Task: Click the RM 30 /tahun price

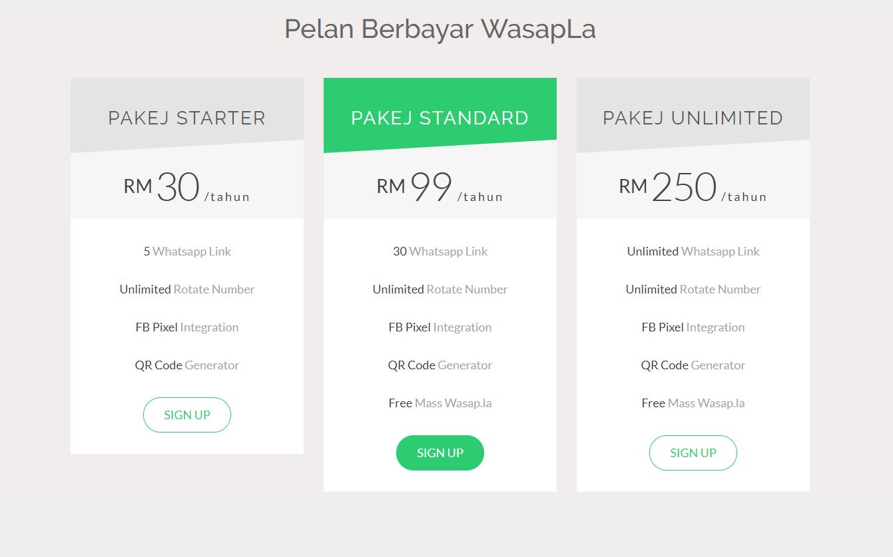Action: [187, 188]
